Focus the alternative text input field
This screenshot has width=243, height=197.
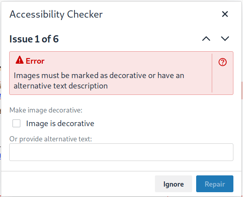coord(121,152)
